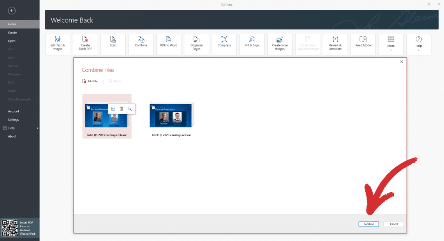Select the Organize Pages tool
Screen dimensions: 444x241
click(x=196, y=44)
